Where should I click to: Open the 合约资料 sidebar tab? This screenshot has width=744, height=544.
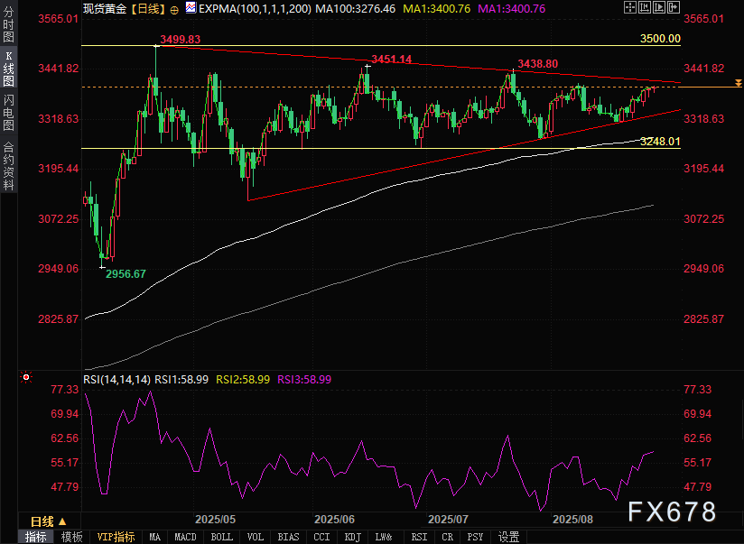click(8, 167)
